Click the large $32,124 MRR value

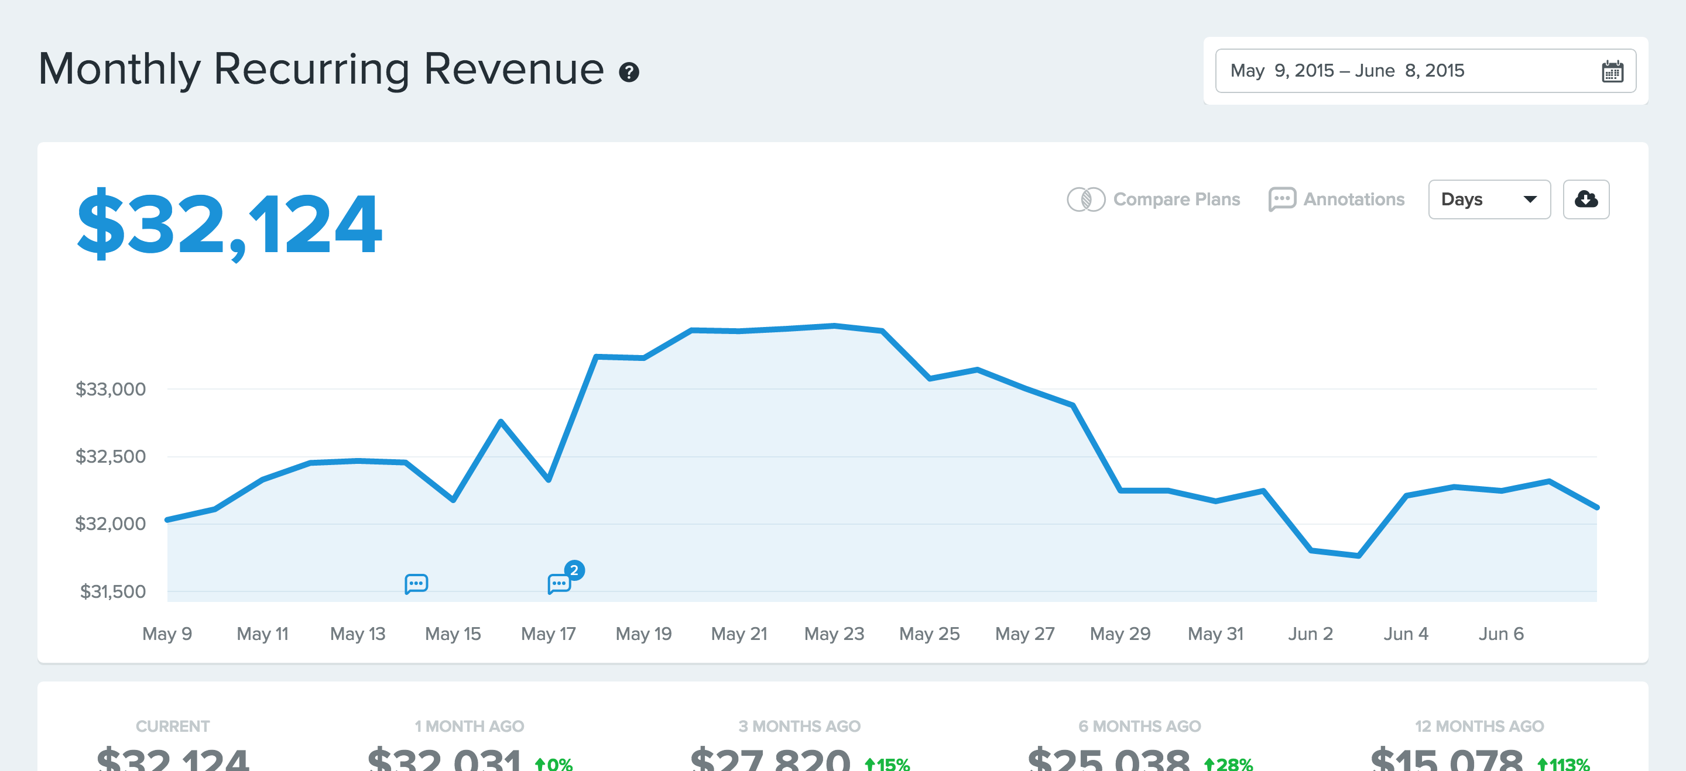click(x=229, y=223)
